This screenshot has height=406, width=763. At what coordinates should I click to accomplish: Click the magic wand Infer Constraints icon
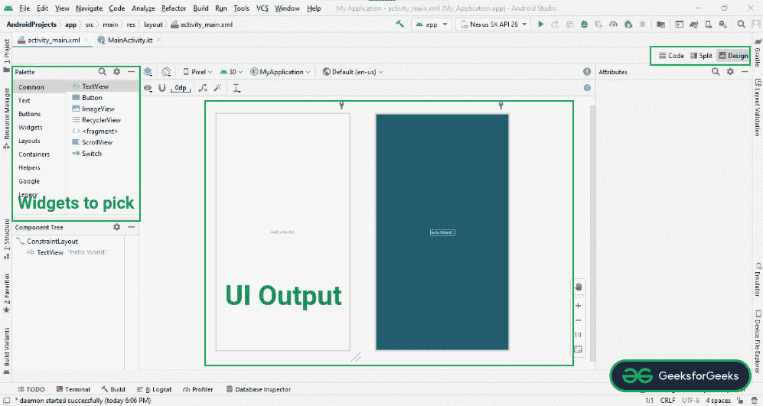point(218,88)
